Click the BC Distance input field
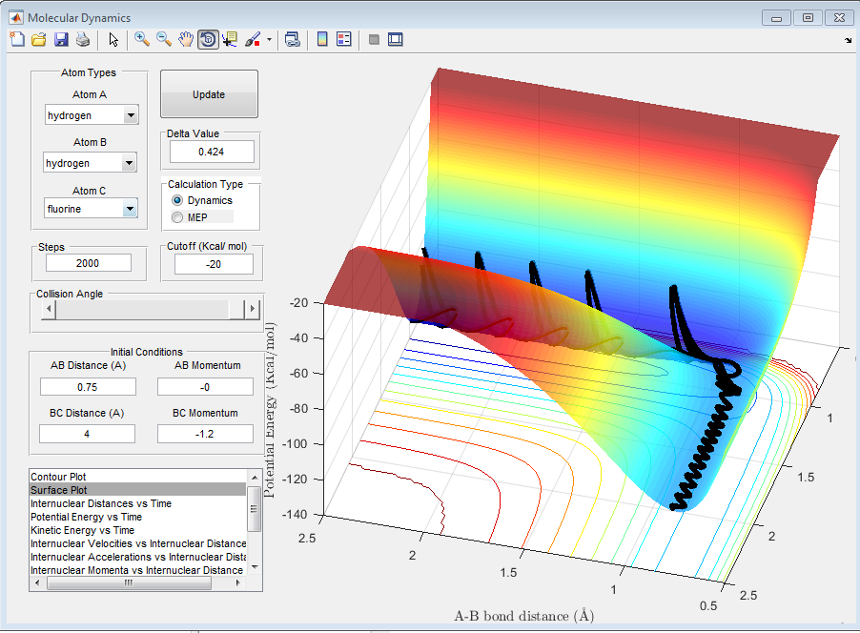This screenshot has width=860, height=633. tap(88, 434)
